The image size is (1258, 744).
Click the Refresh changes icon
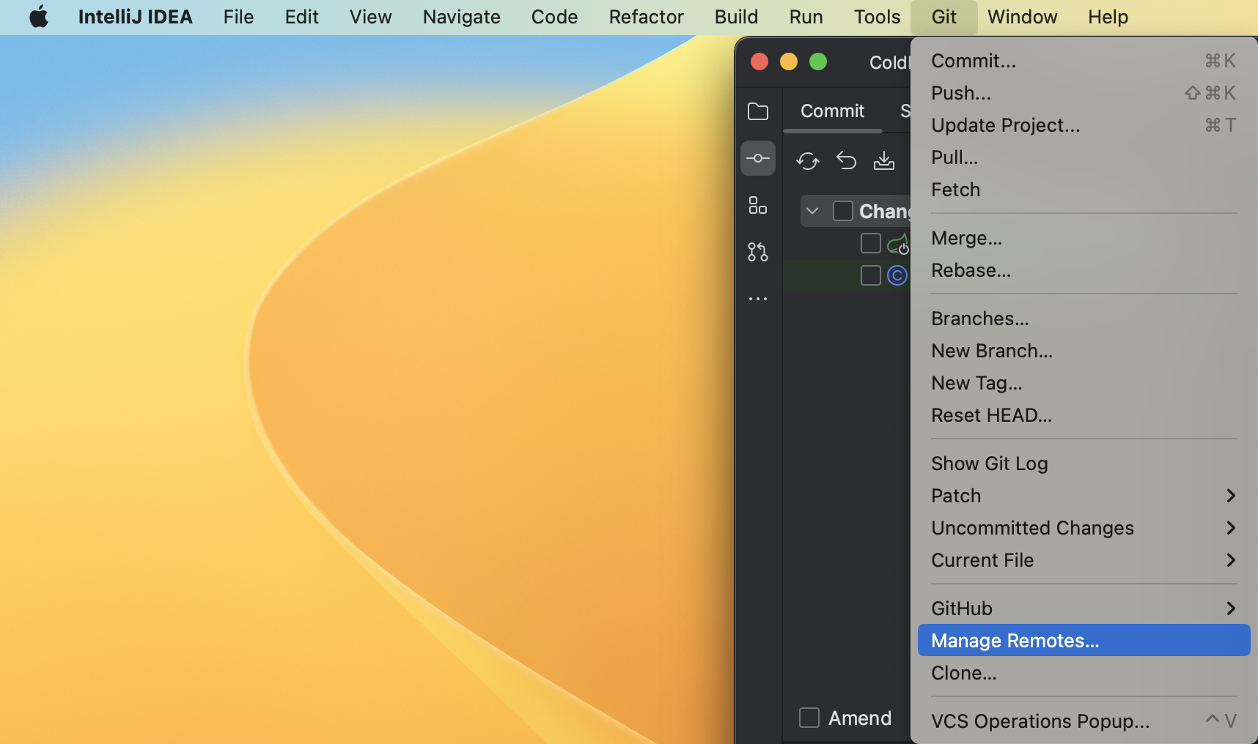pyautogui.click(x=807, y=160)
